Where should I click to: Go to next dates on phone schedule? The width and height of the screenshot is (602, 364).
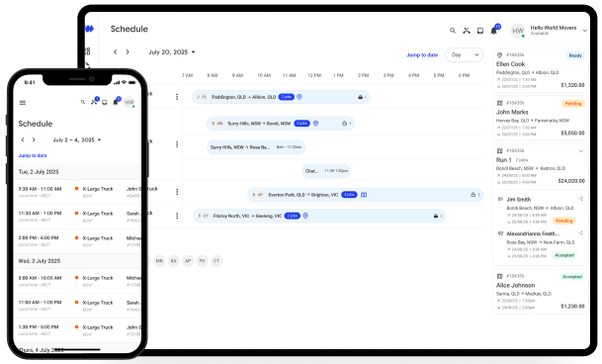34,139
